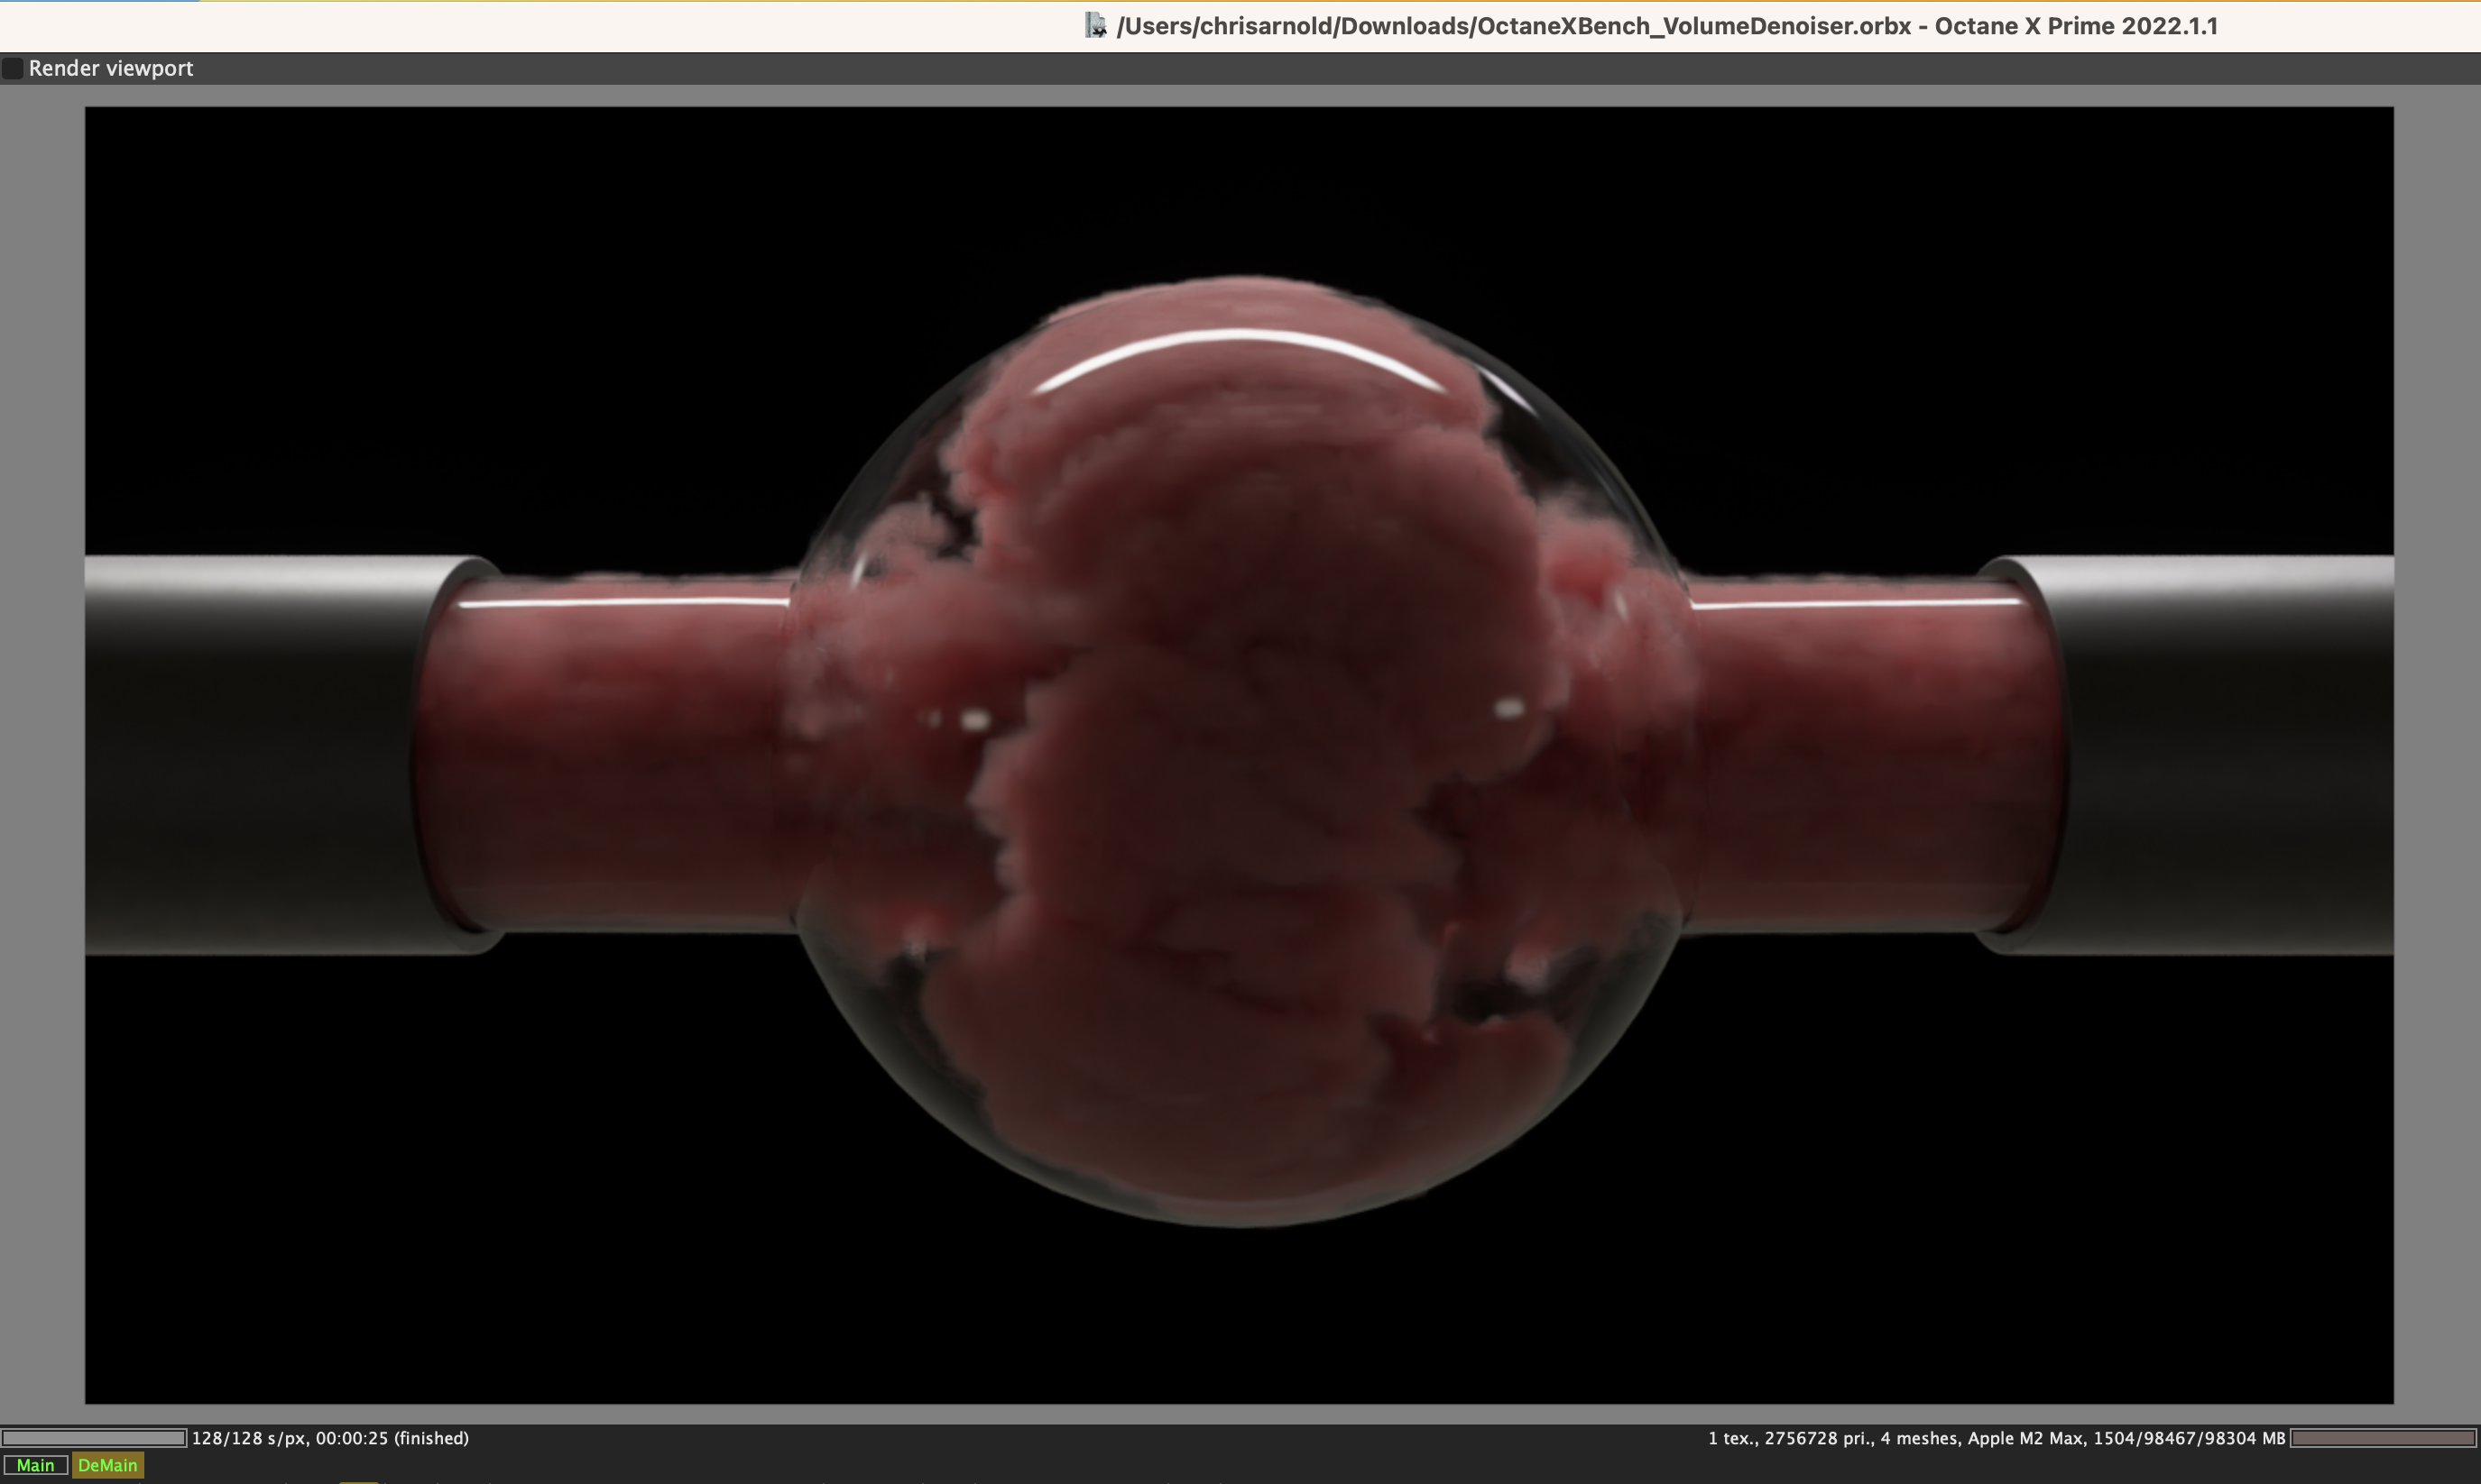Pick the left dark gray pipe
This screenshot has width=2481, height=1484.
[260, 755]
